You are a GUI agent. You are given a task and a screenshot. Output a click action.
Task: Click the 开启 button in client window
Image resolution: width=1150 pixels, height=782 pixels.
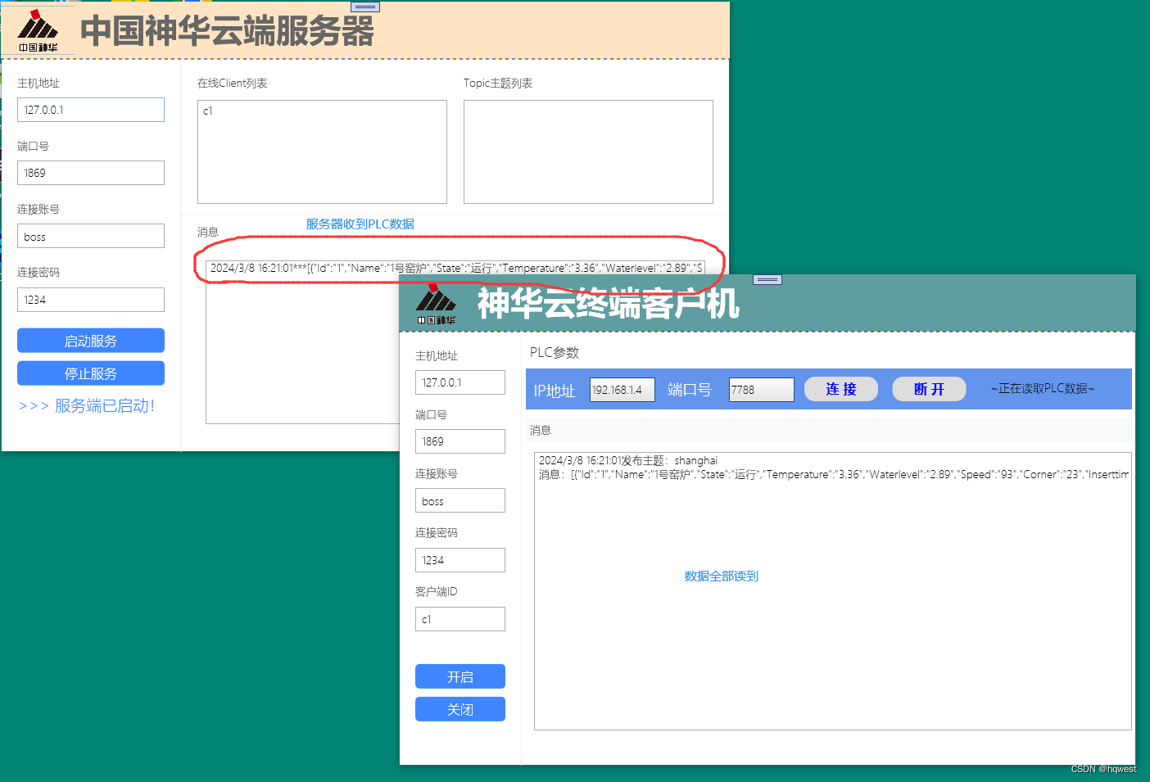(x=460, y=676)
